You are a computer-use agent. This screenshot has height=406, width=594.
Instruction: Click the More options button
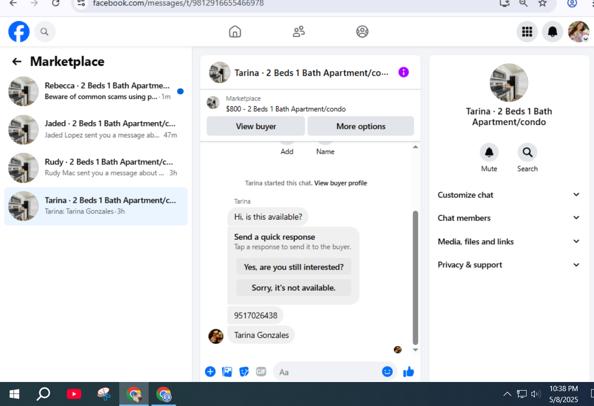361,126
